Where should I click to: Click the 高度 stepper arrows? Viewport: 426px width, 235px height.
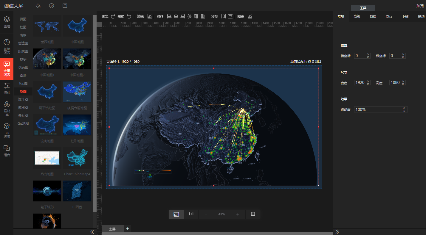[x=403, y=82]
